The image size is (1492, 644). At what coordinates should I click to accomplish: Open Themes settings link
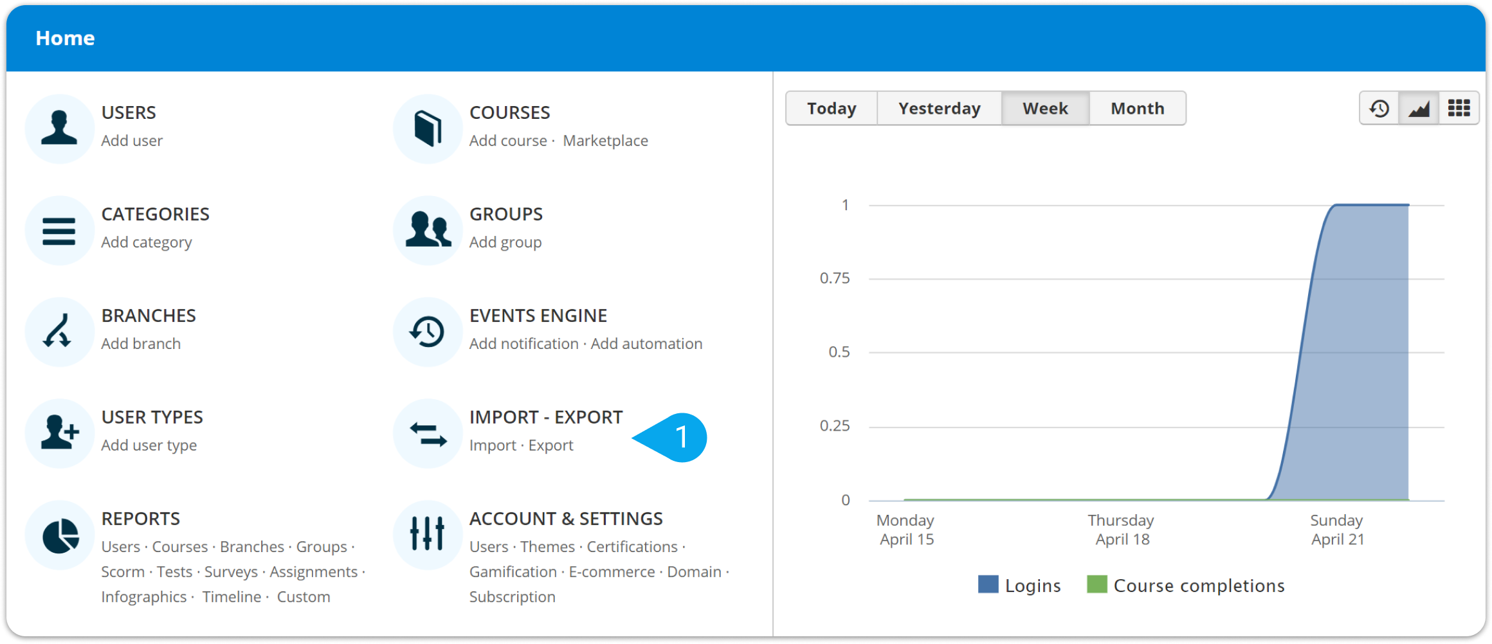[x=548, y=547]
